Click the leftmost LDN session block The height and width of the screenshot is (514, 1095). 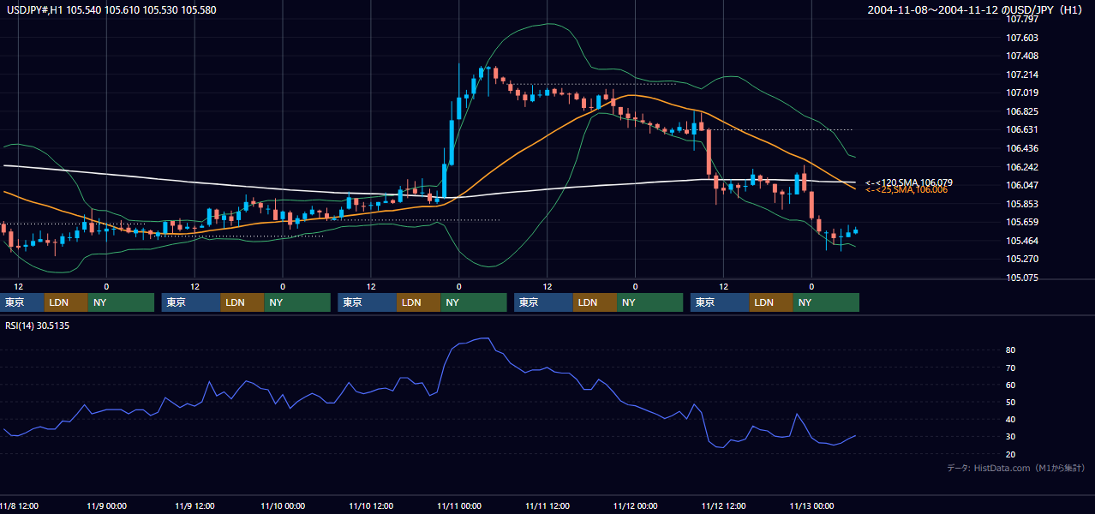pos(66,302)
